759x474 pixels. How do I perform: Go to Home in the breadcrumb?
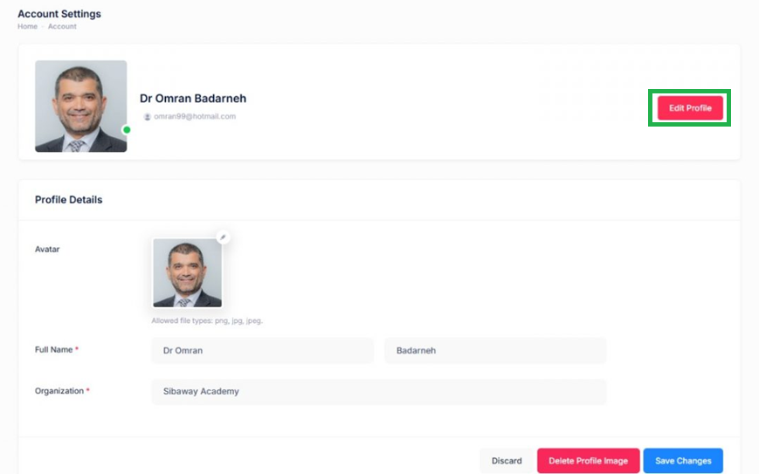[27, 26]
